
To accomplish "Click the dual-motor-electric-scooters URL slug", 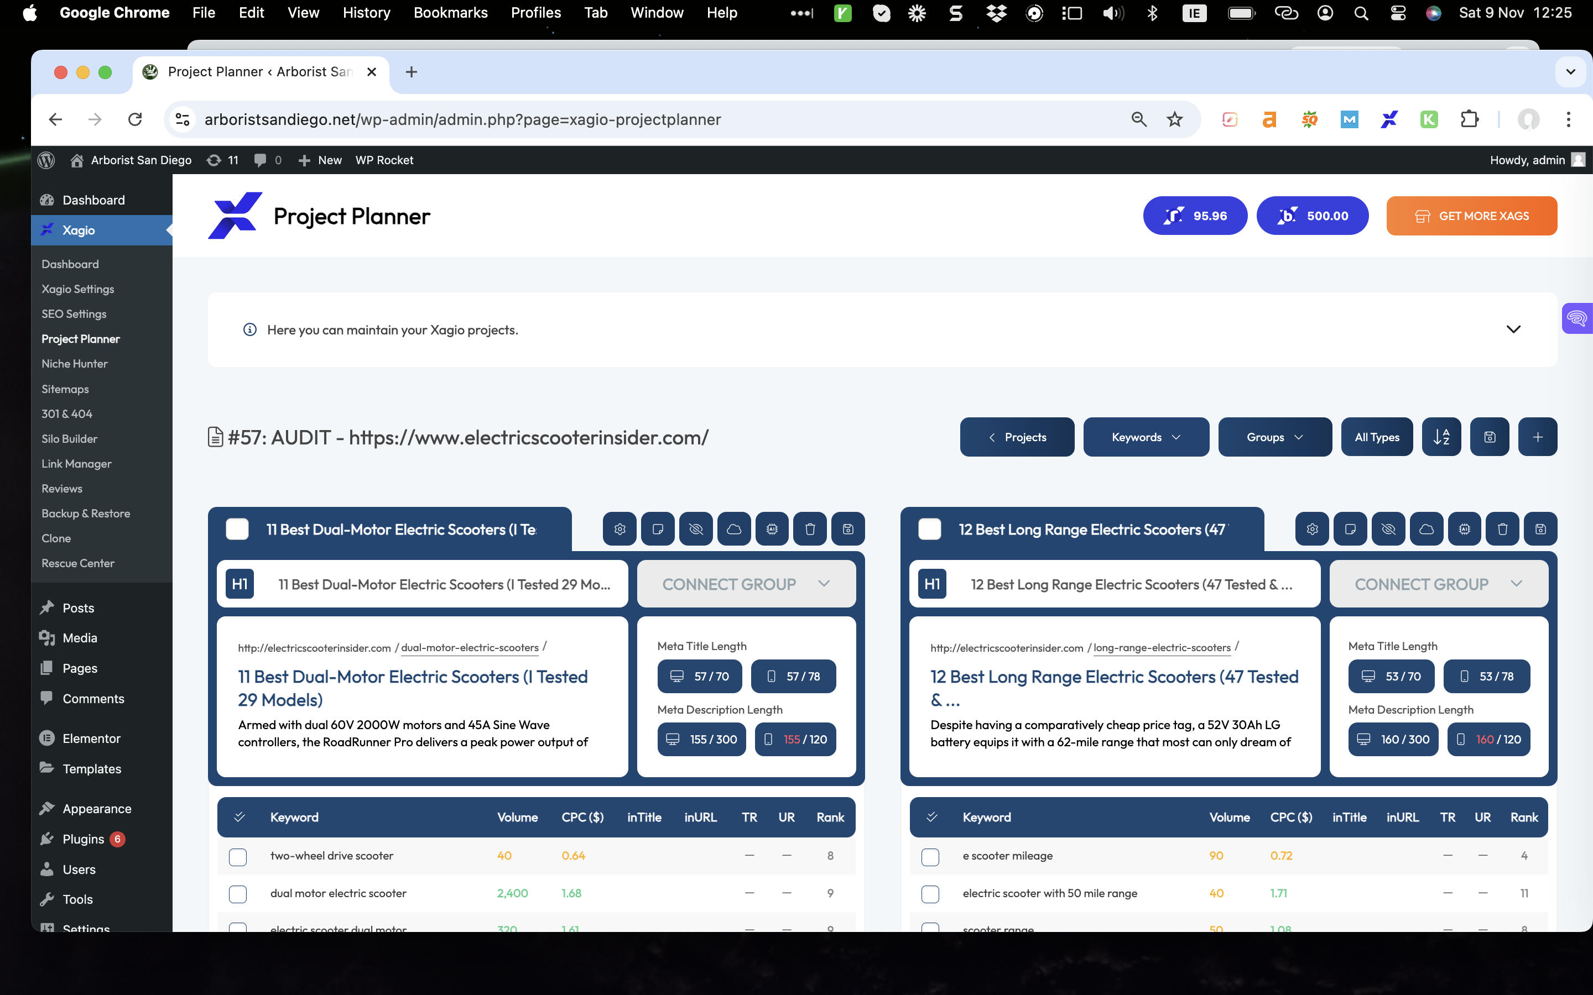I will tap(470, 647).
